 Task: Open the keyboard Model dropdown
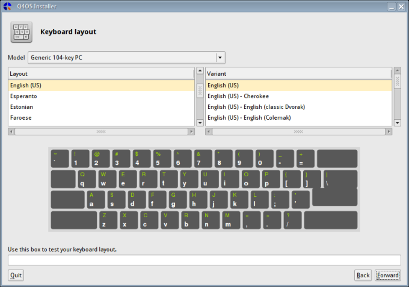[x=126, y=57]
